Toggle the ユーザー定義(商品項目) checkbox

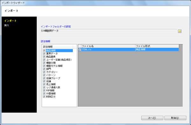(44, 60)
